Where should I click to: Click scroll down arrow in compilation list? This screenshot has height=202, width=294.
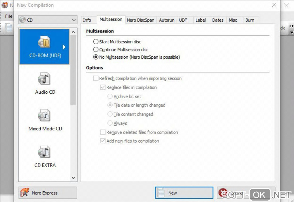pyautogui.click(x=73, y=178)
